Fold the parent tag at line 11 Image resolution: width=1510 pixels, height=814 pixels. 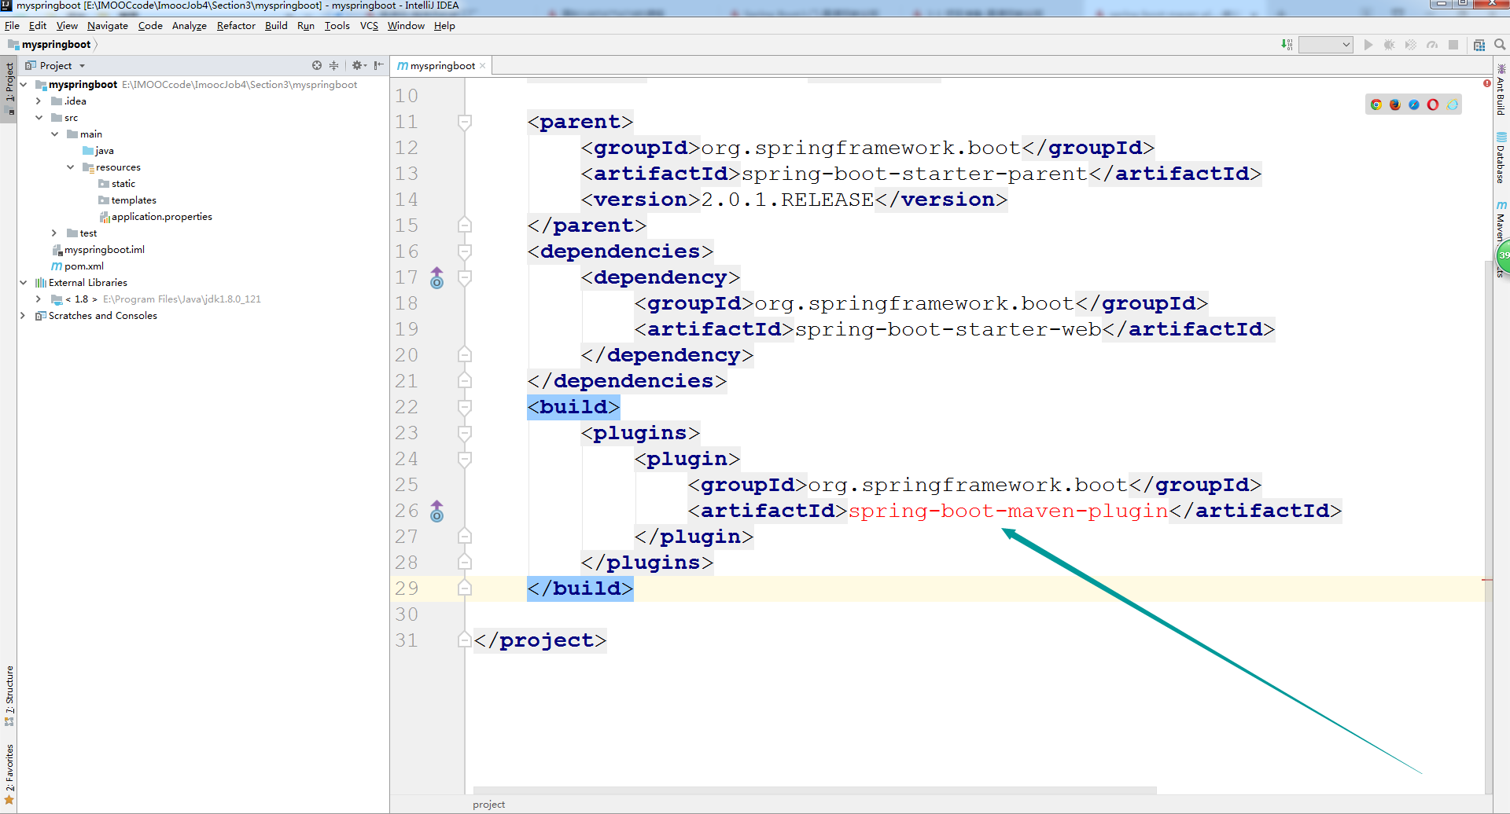point(465,122)
